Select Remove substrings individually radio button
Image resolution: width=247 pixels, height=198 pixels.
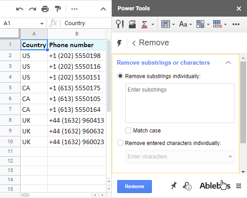(120, 76)
